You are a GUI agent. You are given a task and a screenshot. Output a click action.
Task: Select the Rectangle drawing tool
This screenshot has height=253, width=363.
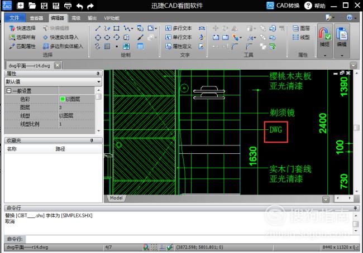click(117, 28)
